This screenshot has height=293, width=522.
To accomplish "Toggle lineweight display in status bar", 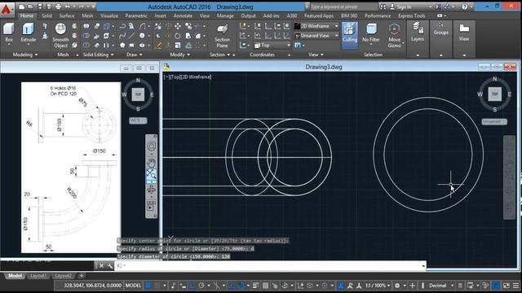I will [256, 286].
